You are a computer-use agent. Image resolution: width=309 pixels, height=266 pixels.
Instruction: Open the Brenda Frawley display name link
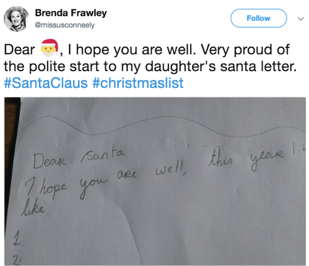(x=71, y=13)
